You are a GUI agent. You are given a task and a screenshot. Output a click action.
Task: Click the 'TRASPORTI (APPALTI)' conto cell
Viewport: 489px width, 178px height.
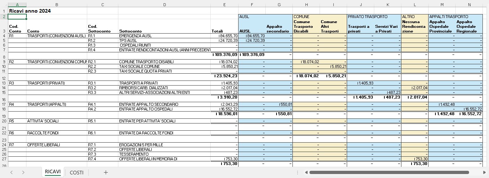[x=56, y=104]
